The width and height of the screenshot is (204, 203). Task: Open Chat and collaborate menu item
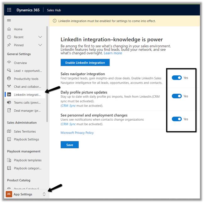point(25,87)
